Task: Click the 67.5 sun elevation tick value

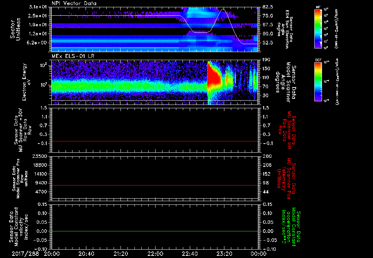Action: click(268, 25)
